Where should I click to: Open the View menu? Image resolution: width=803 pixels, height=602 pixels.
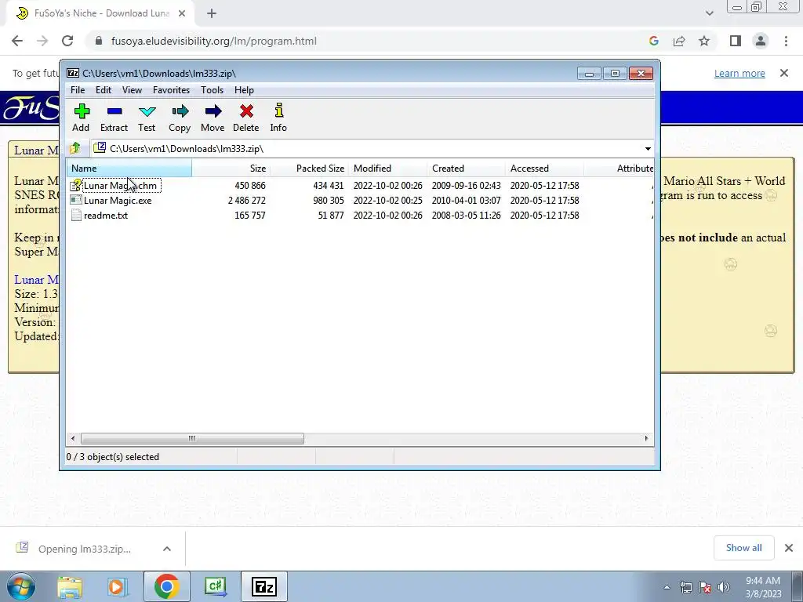click(x=132, y=90)
